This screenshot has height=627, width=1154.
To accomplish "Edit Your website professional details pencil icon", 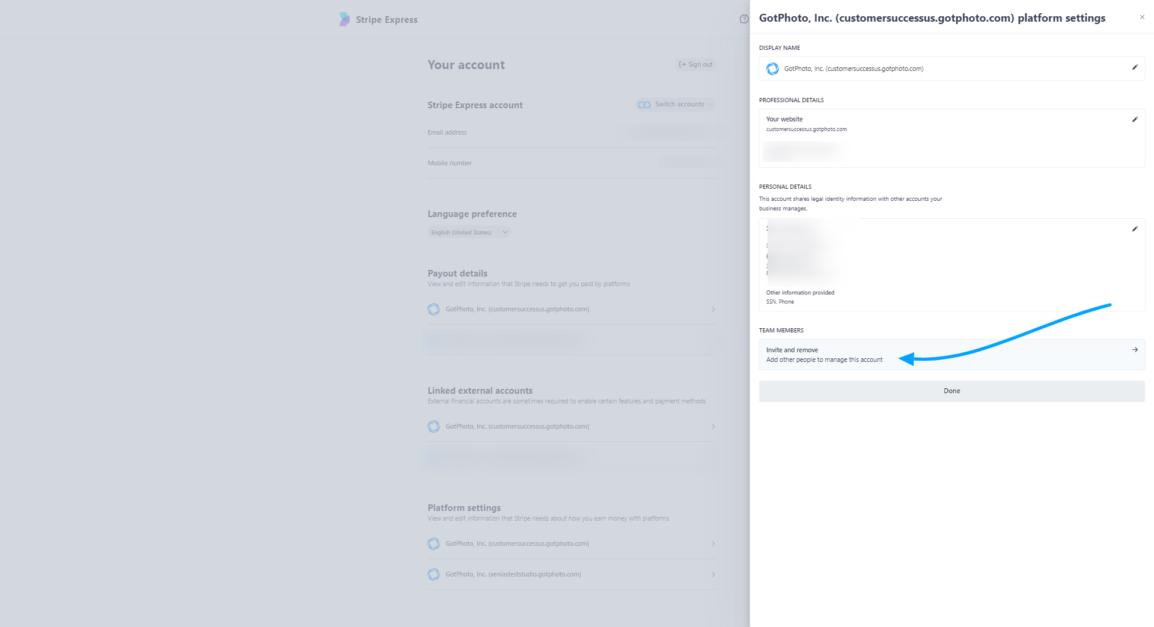I will 1135,120.
